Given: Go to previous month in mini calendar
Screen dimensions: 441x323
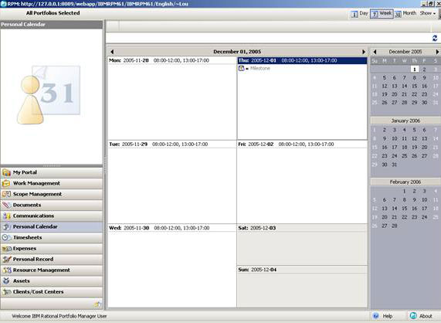Looking at the screenshot, I should click(375, 52).
